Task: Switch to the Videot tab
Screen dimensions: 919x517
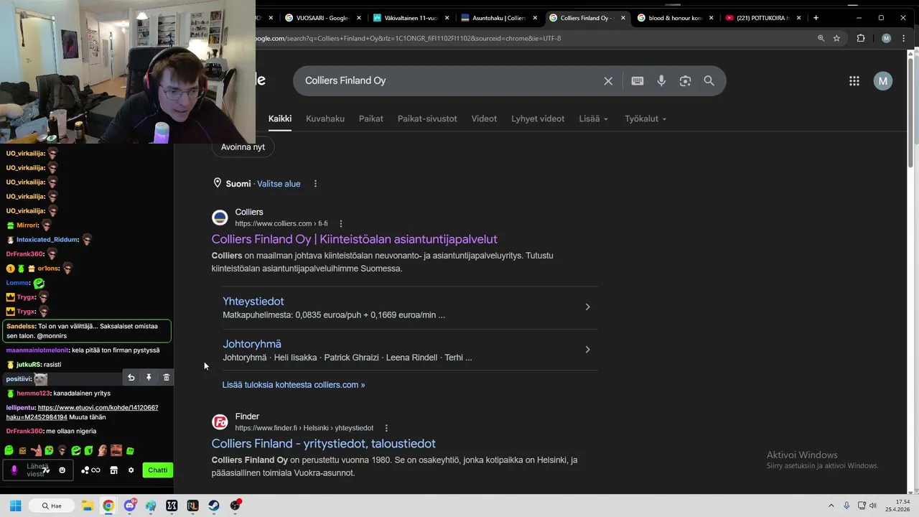Action: coord(484,119)
